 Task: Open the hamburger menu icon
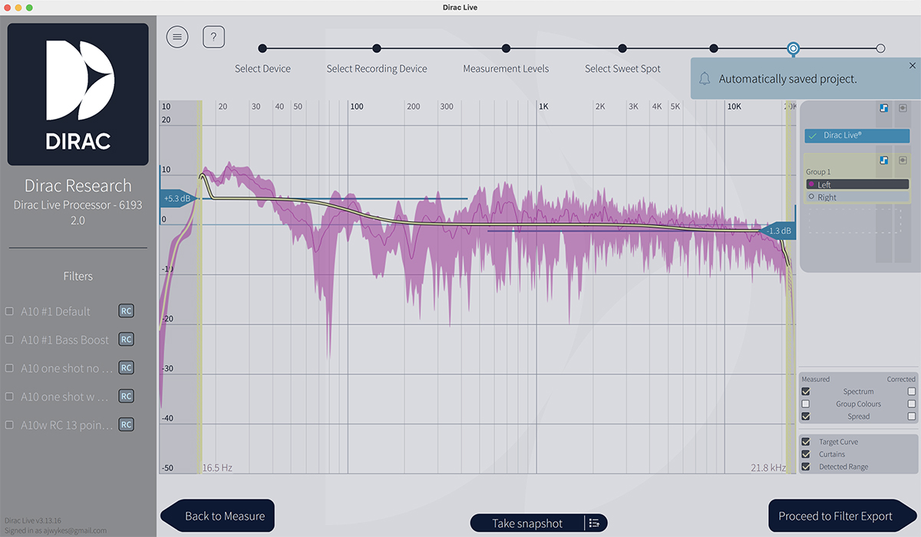pos(177,36)
